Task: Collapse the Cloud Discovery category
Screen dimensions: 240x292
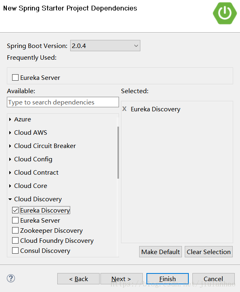Action: [10, 199]
